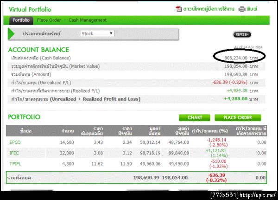
Task: Click the TPIPL market value 49,450.00
Action: [x=179, y=164]
